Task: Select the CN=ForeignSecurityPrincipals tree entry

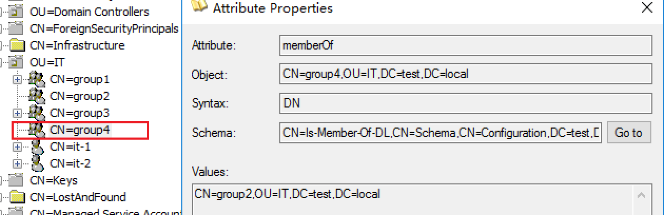Action: [104, 28]
